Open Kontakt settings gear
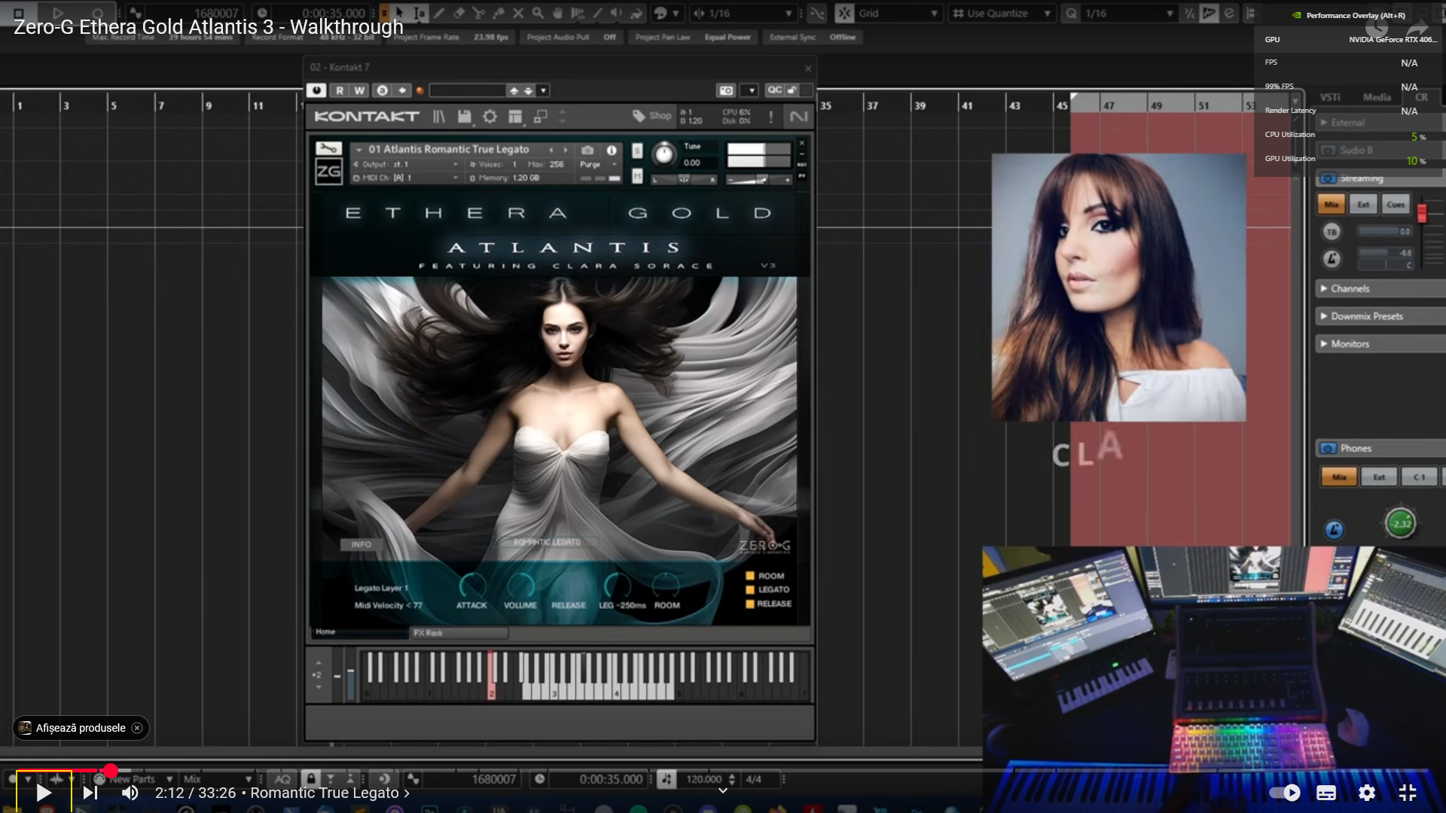This screenshot has width=1446, height=813. 490,116
